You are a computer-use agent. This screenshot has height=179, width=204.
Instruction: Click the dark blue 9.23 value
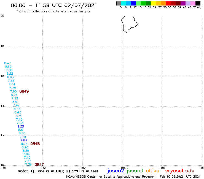(21, 126)
